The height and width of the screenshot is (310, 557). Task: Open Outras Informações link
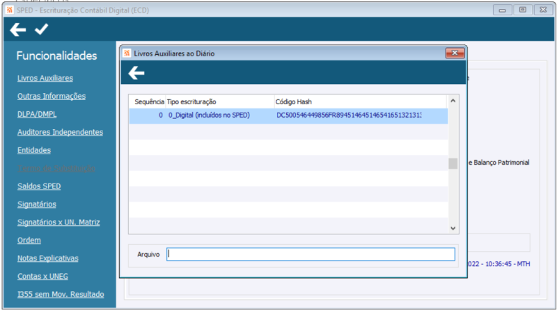(52, 96)
